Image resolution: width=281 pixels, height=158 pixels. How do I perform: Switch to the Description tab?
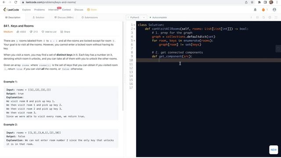point(13,18)
